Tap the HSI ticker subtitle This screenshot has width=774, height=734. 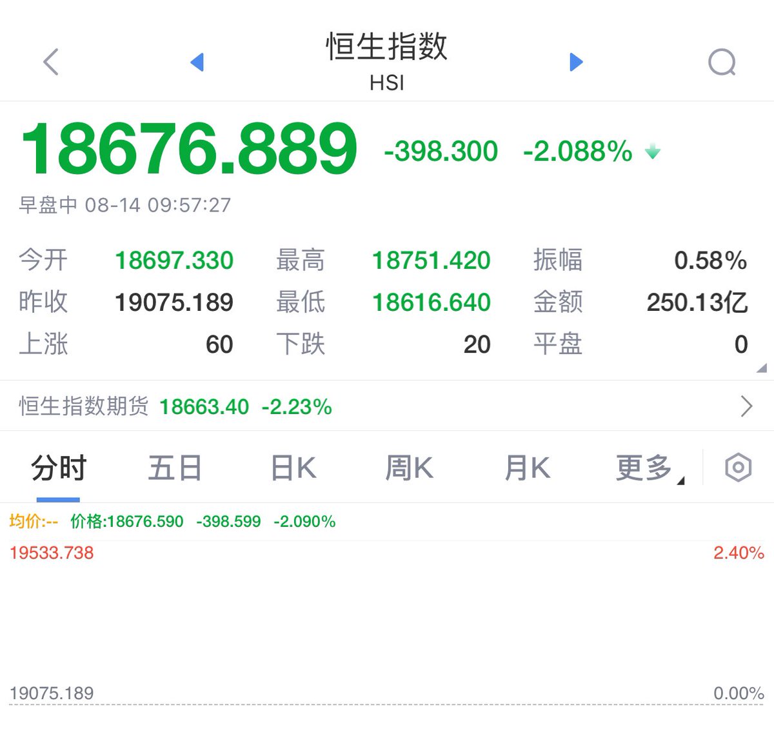point(387,83)
